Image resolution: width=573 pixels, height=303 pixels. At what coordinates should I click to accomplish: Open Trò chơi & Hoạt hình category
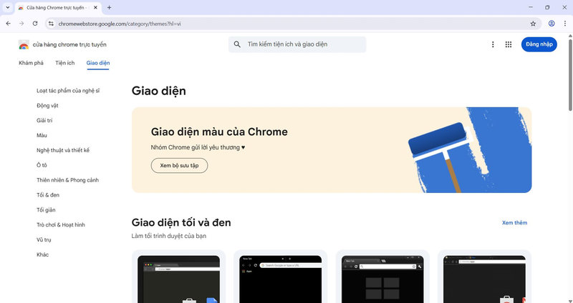coord(61,225)
